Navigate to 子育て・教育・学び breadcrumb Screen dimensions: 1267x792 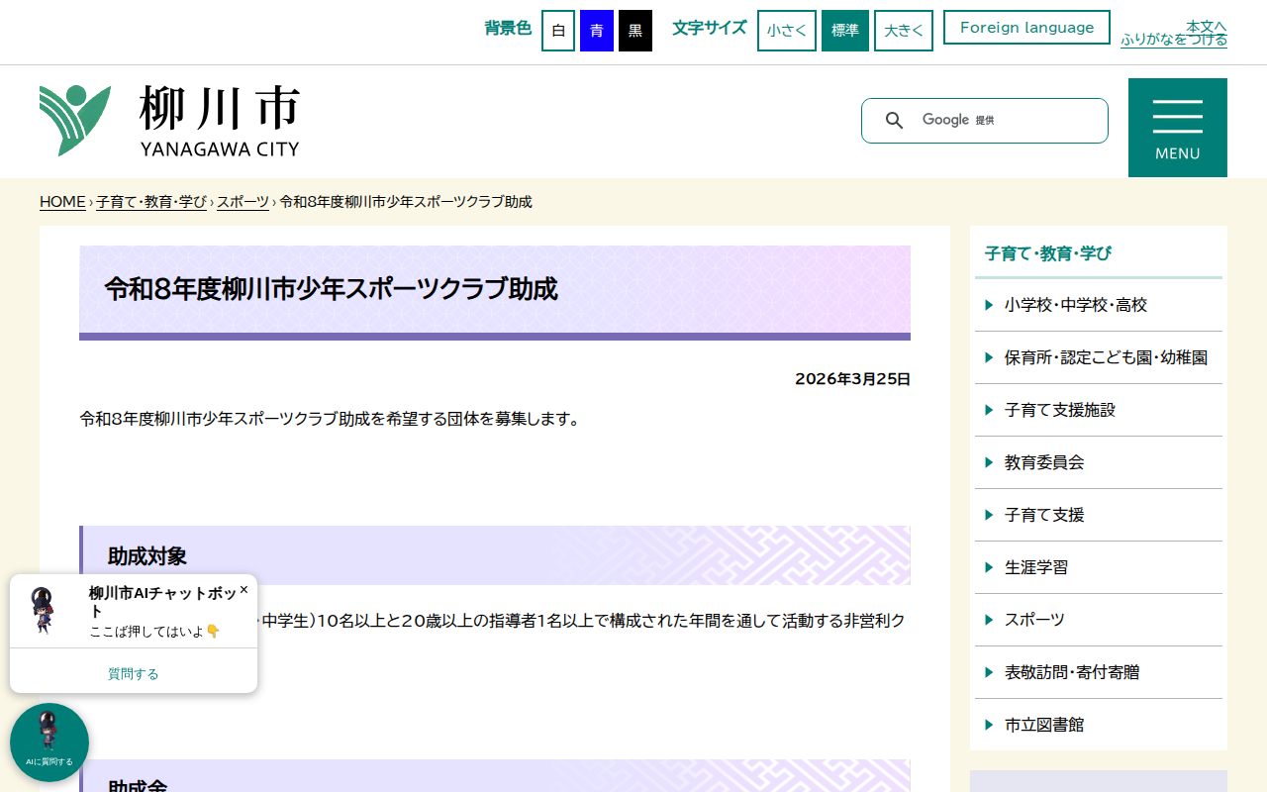click(151, 201)
